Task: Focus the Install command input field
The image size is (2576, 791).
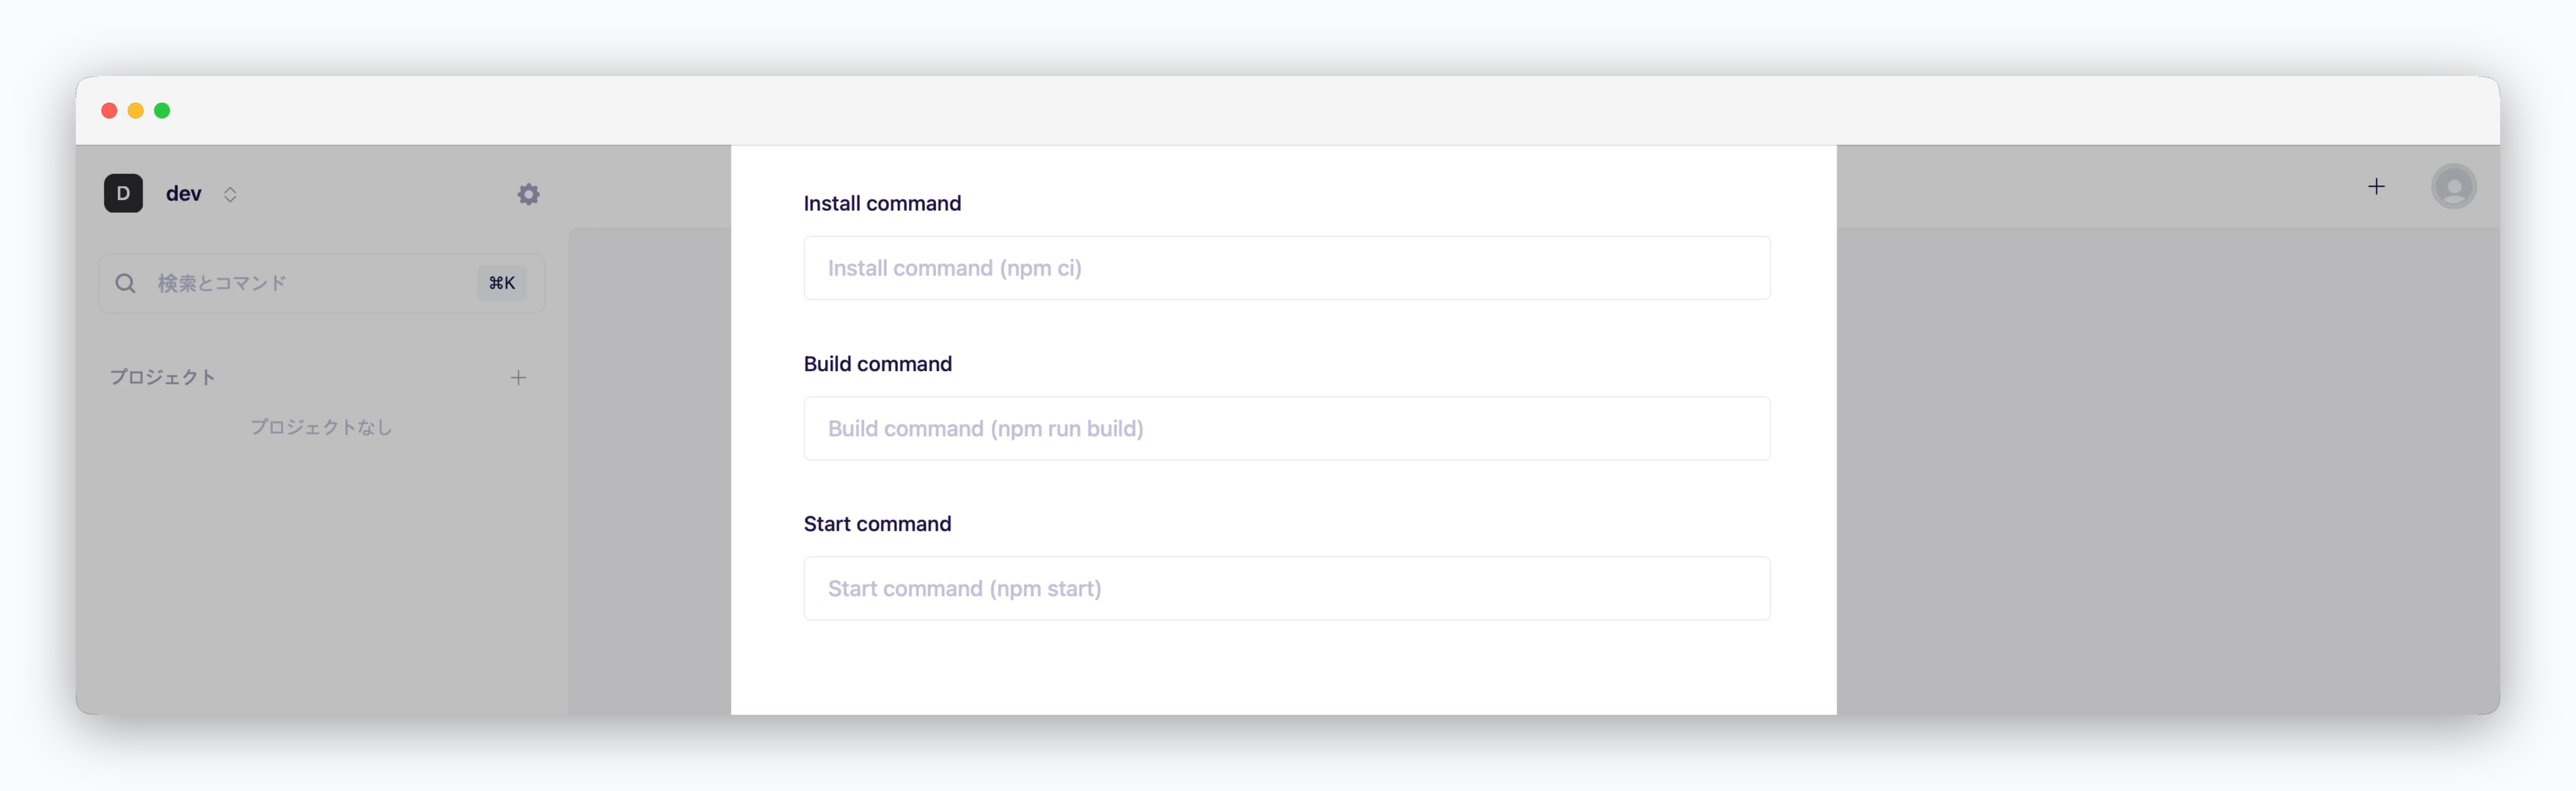Action: [x=1286, y=268]
